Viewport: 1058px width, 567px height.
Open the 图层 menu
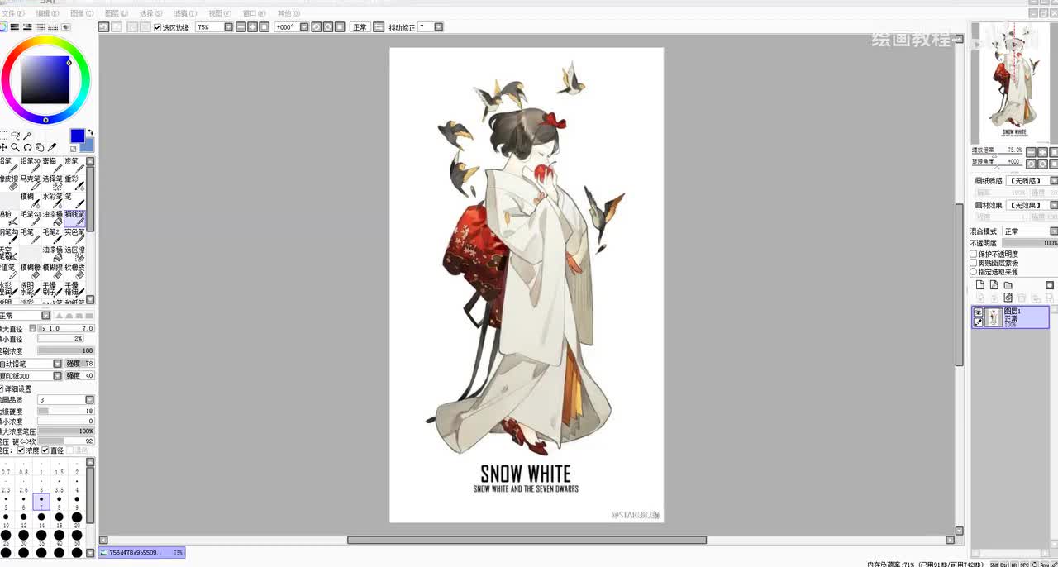[117, 13]
